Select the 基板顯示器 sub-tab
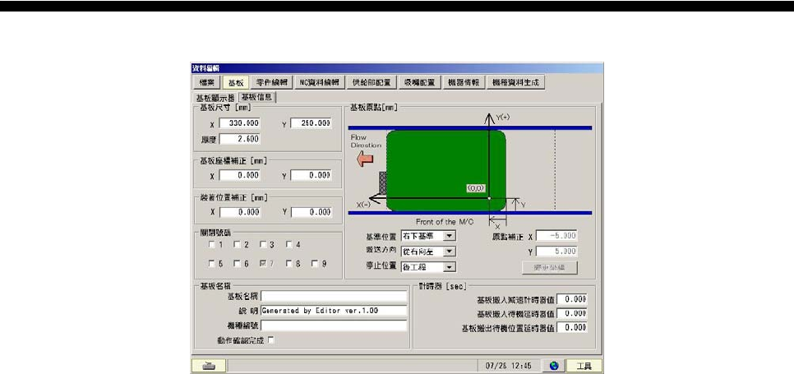The image size is (794, 374). pos(215,98)
